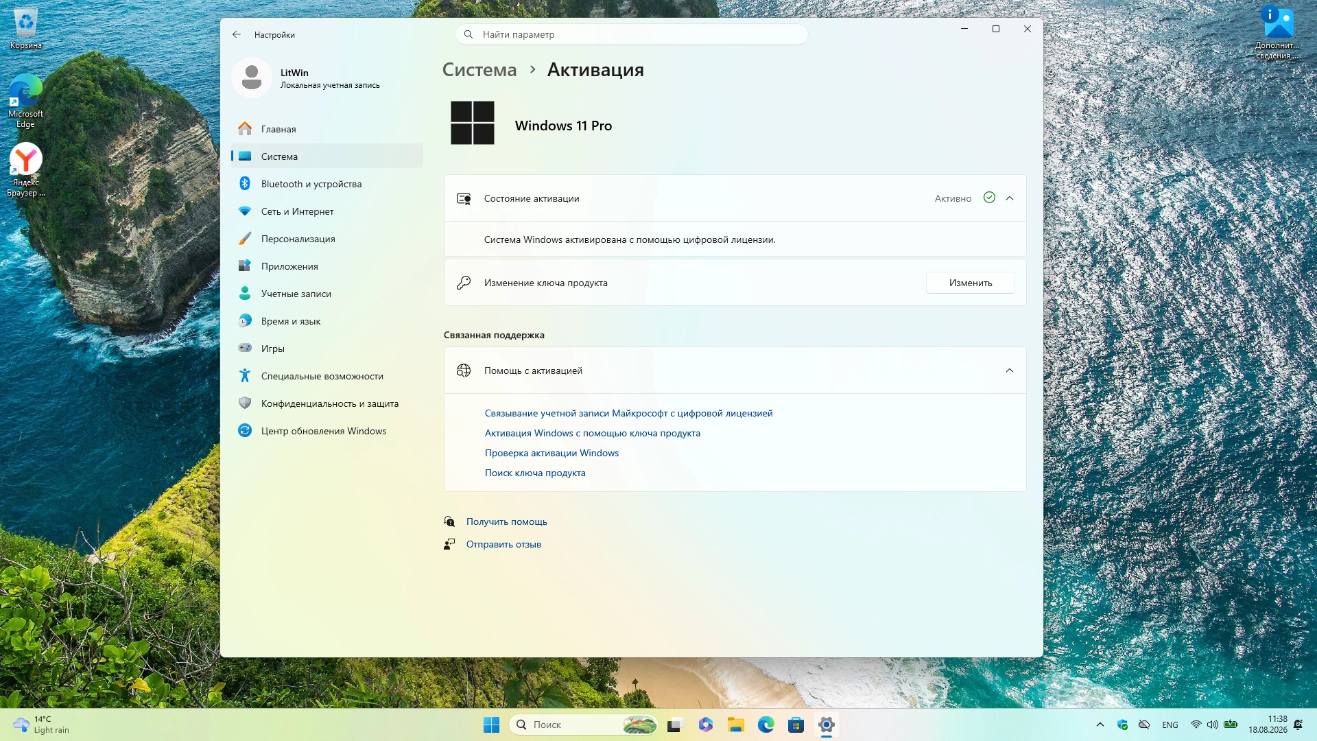Open the Windows Start menu
The height and width of the screenshot is (741, 1317).
491,725
